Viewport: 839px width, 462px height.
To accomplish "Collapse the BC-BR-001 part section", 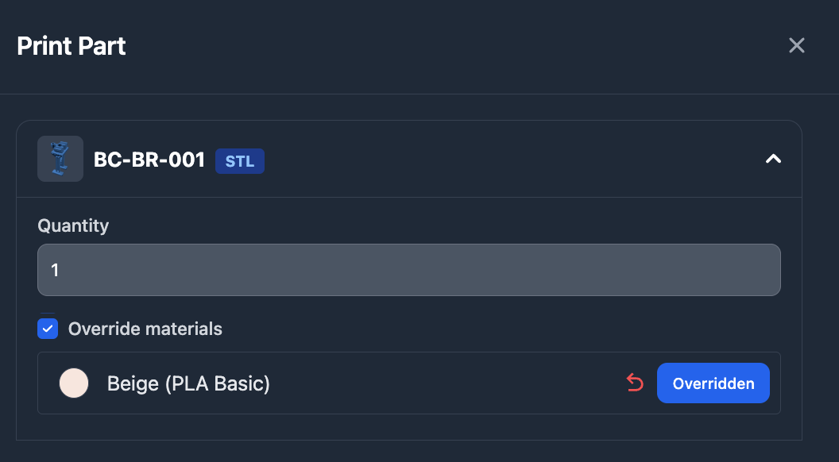I will pos(772,160).
